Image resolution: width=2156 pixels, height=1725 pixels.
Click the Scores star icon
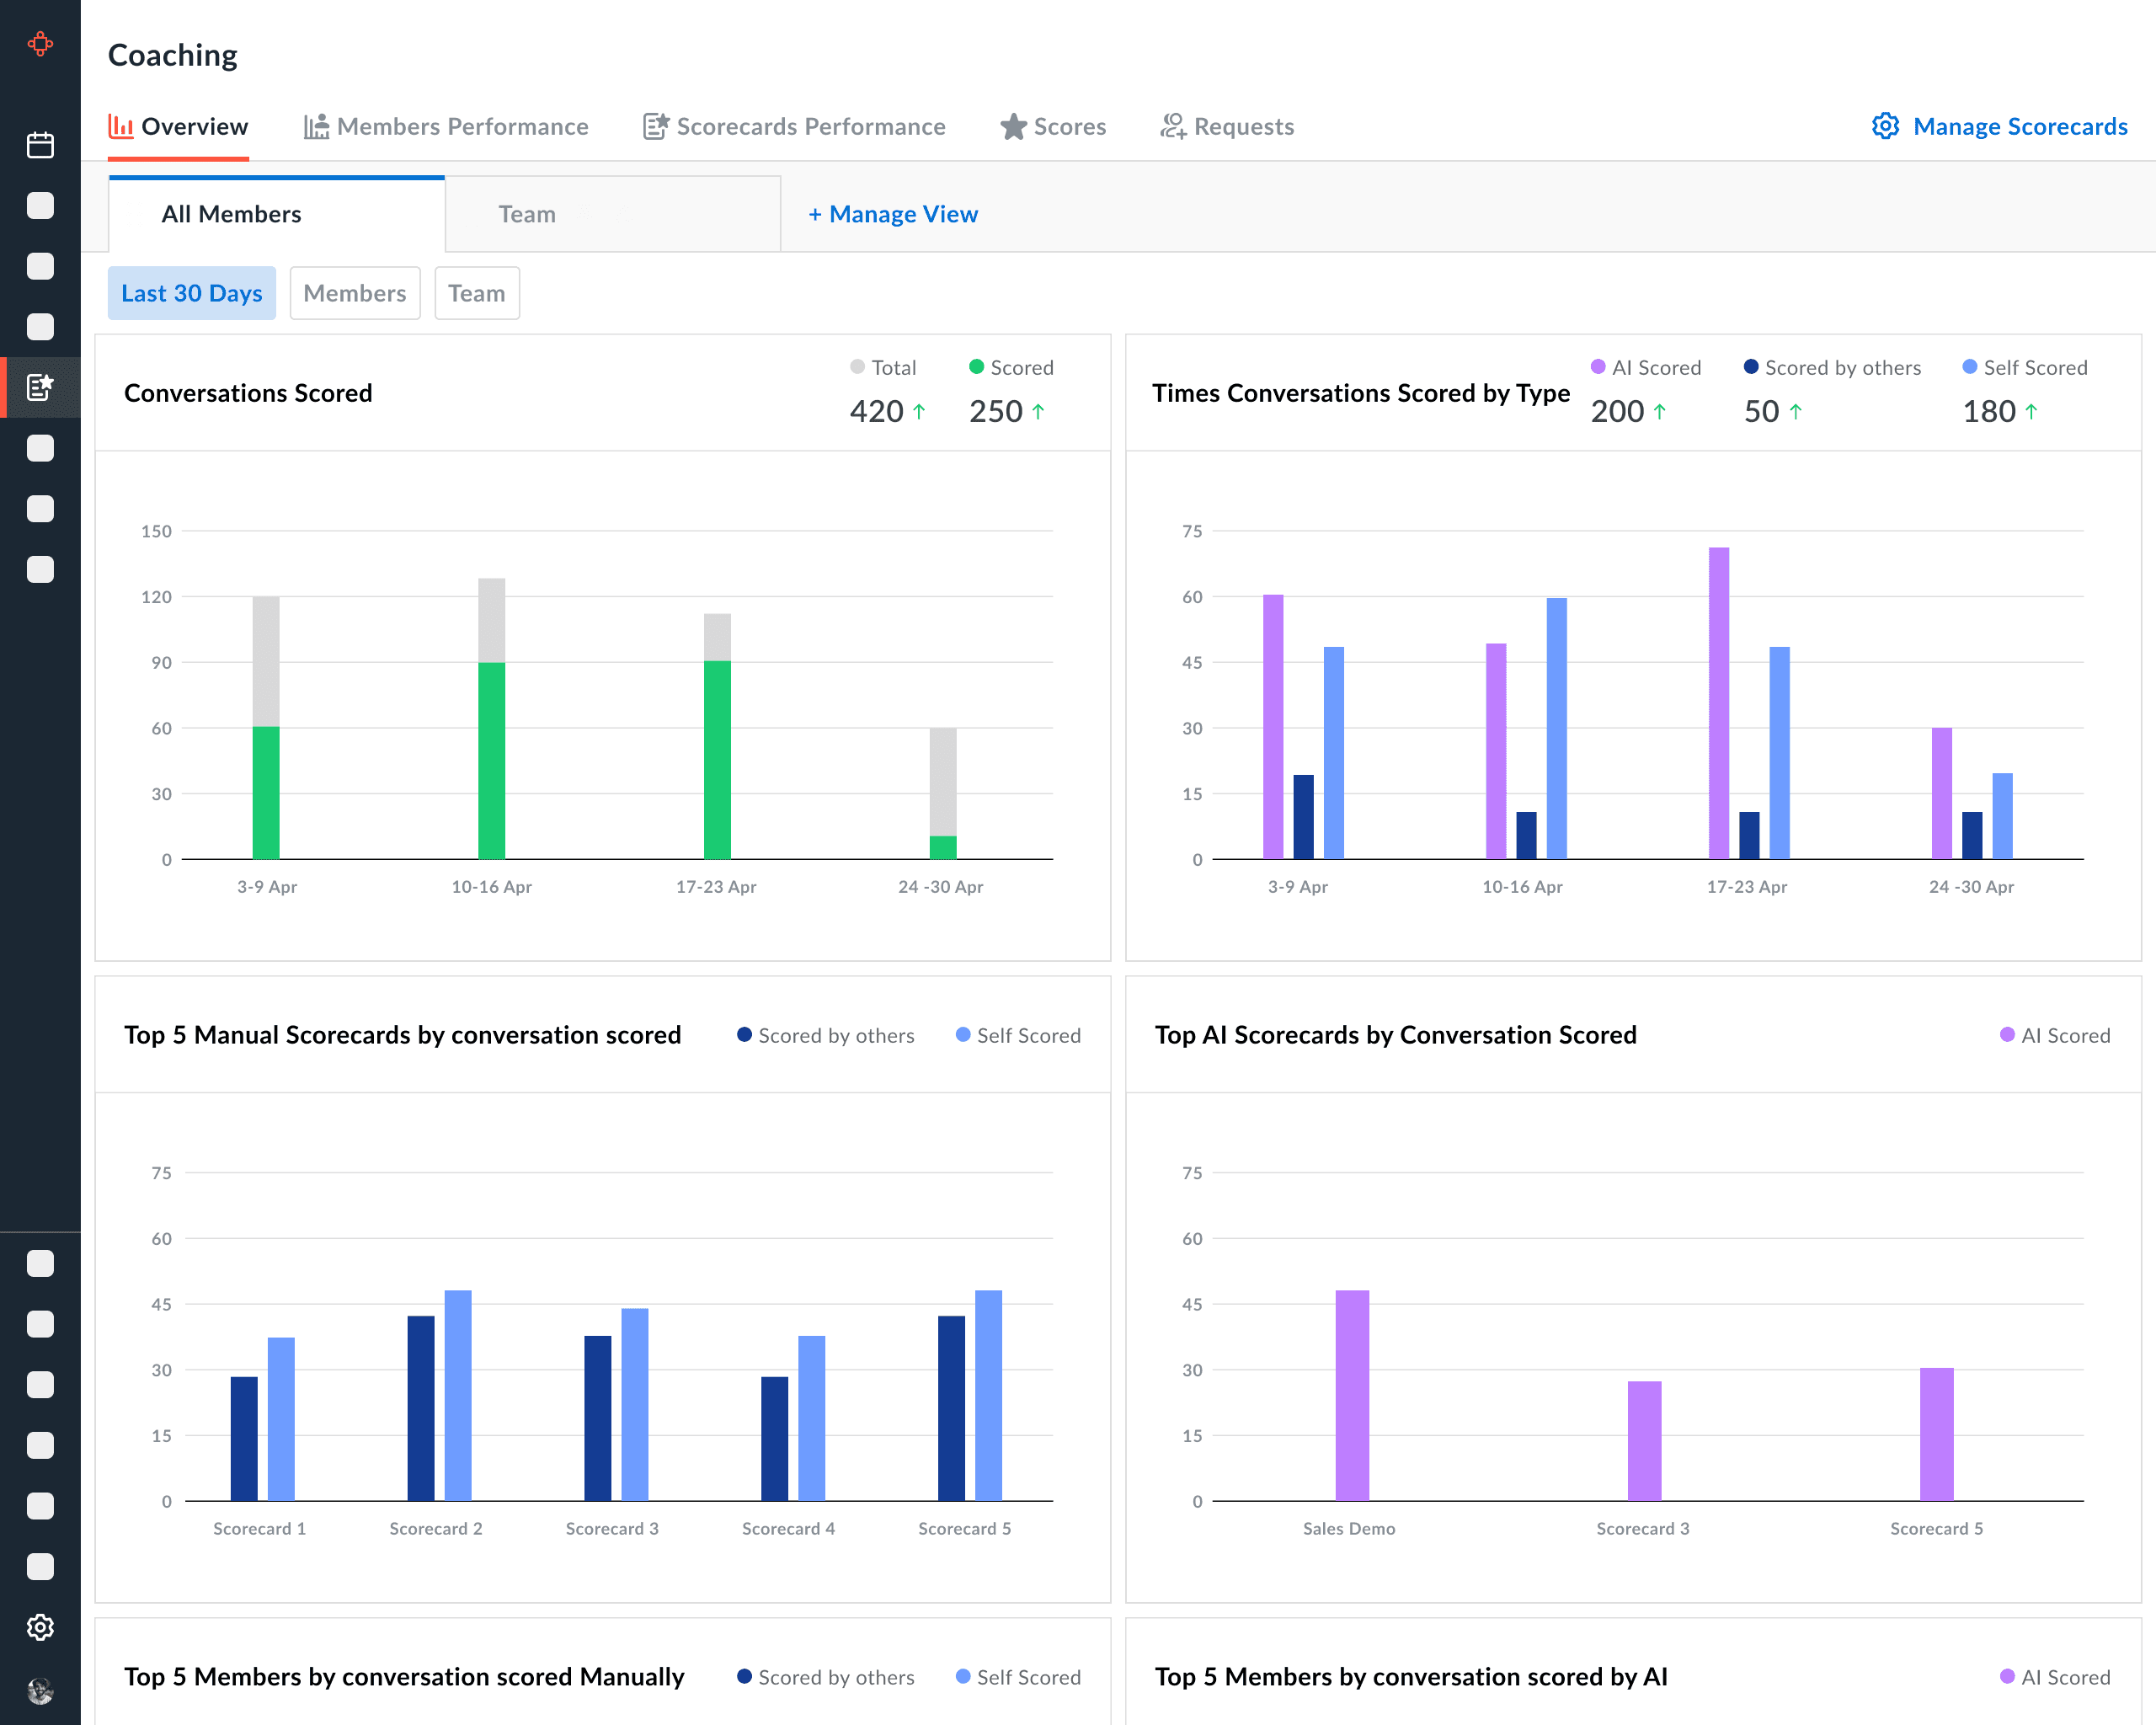(x=1013, y=127)
